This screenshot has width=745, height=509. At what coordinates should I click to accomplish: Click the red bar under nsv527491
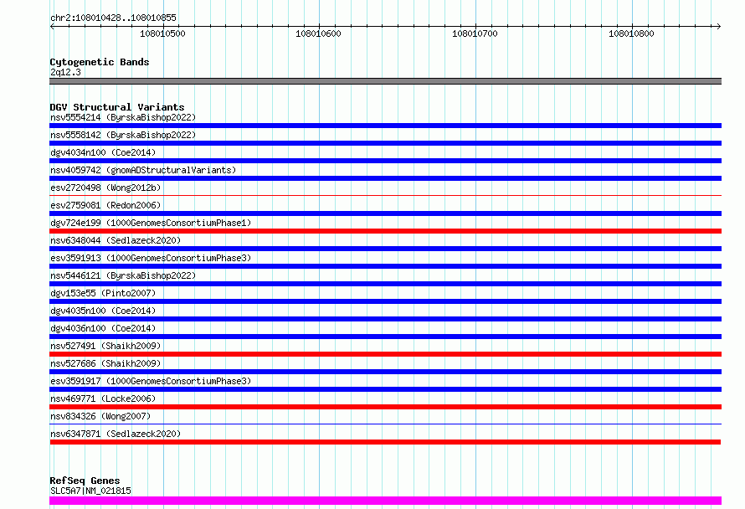tap(385, 354)
